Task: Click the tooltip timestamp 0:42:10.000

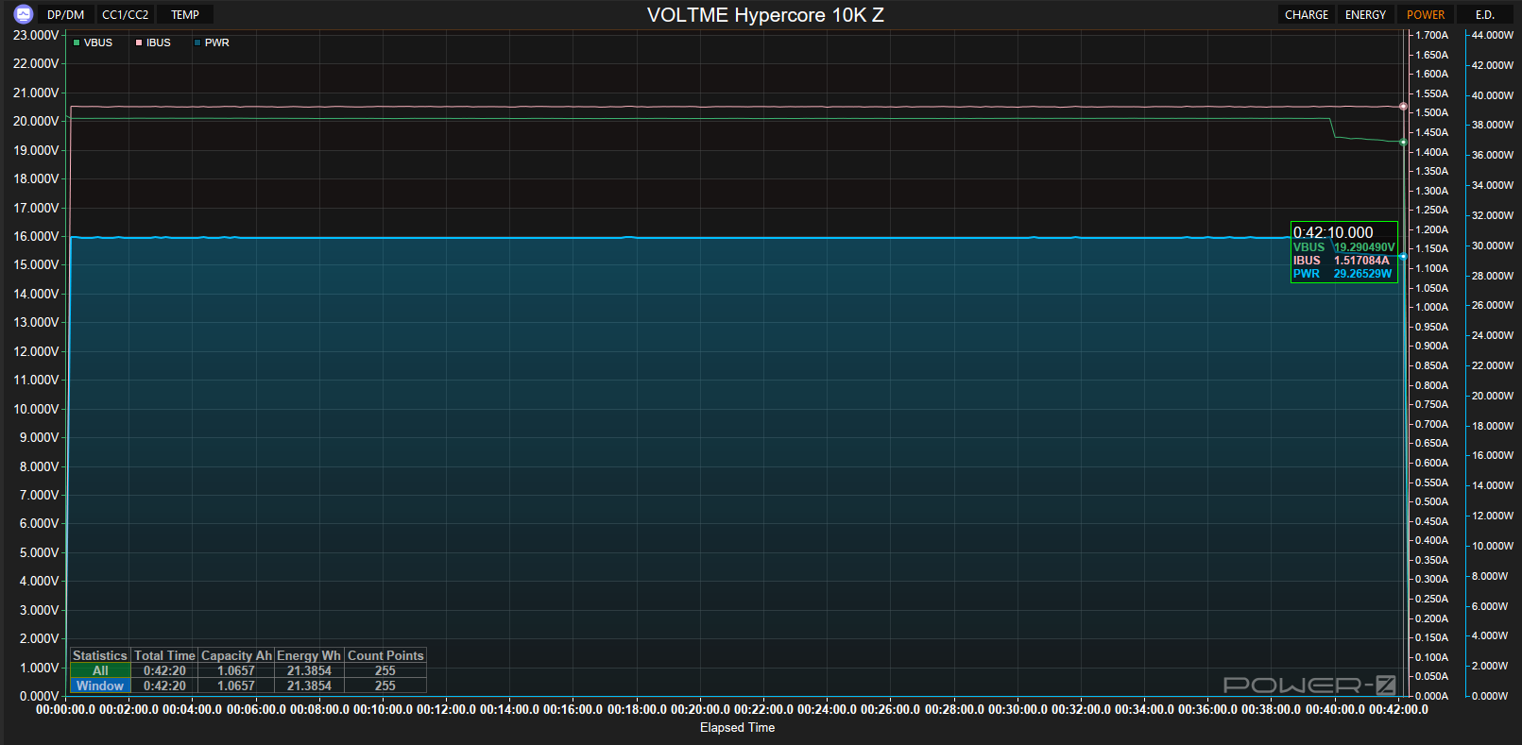Action: pyautogui.click(x=1333, y=232)
